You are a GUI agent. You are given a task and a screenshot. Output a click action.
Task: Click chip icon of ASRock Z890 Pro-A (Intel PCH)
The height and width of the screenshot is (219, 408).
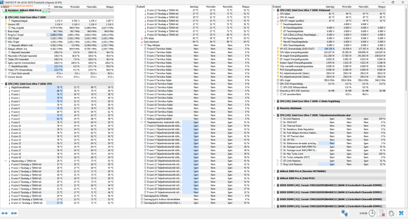pos(277,178)
